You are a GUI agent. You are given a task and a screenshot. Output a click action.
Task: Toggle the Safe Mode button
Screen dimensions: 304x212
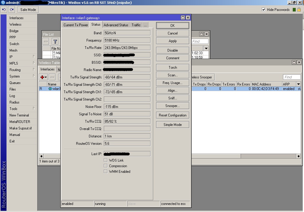pyautogui.click(x=28, y=10)
